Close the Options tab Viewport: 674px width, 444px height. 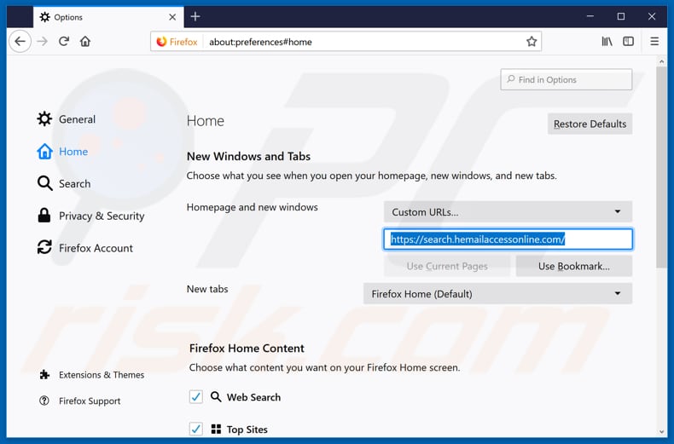[x=172, y=17]
